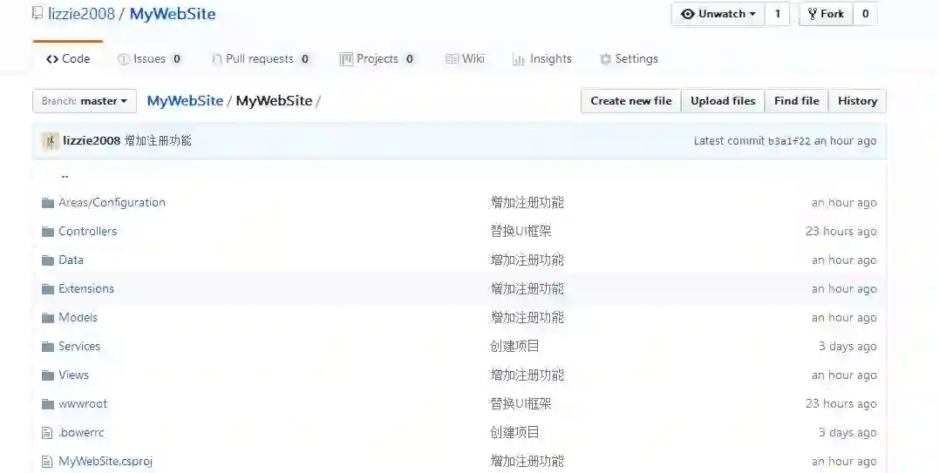Click the Wiki tab book icon
Screen dimensions: 939x473
(452, 58)
